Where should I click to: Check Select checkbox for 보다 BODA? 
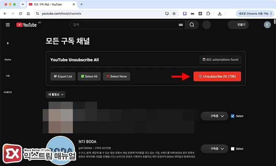[233, 149]
